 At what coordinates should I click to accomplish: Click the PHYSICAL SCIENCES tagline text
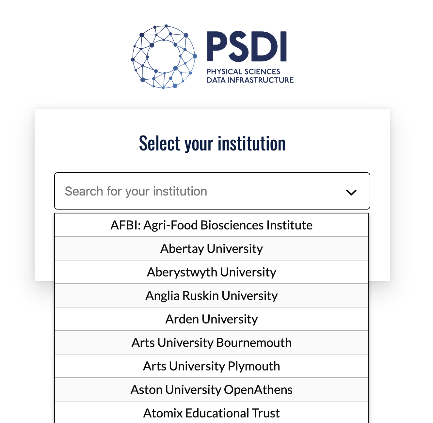[243, 71]
